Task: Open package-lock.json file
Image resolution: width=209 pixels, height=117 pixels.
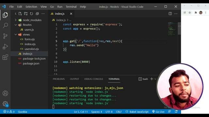Action: (29, 58)
